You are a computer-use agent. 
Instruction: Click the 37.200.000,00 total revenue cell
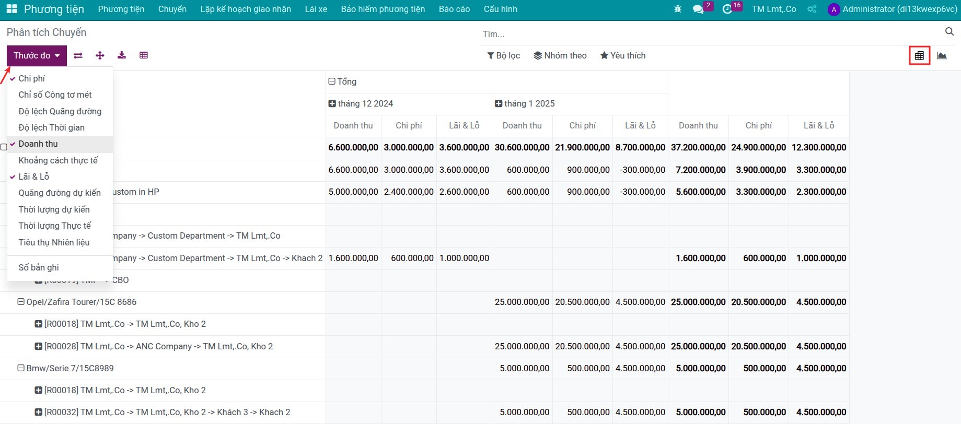point(698,148)
